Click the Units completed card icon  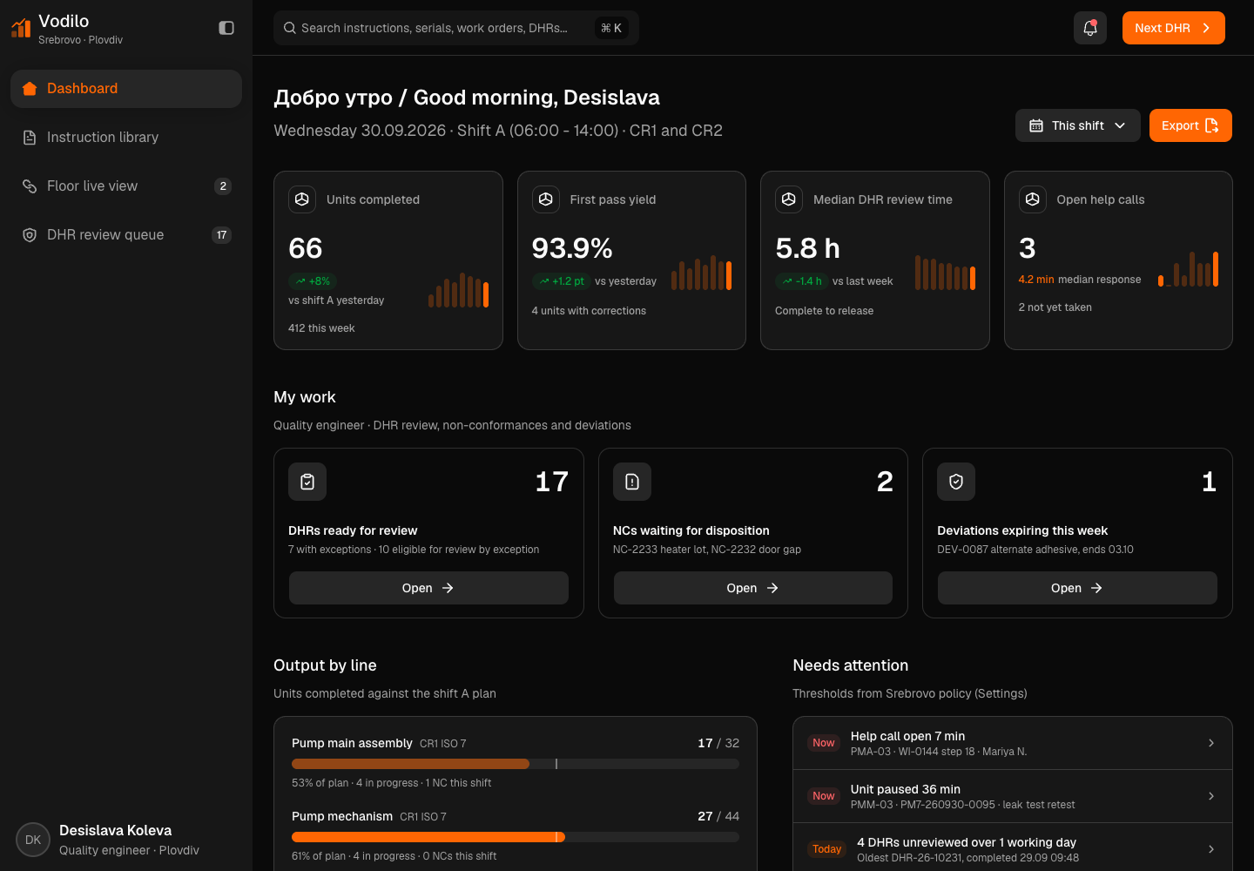click(302, 199)
